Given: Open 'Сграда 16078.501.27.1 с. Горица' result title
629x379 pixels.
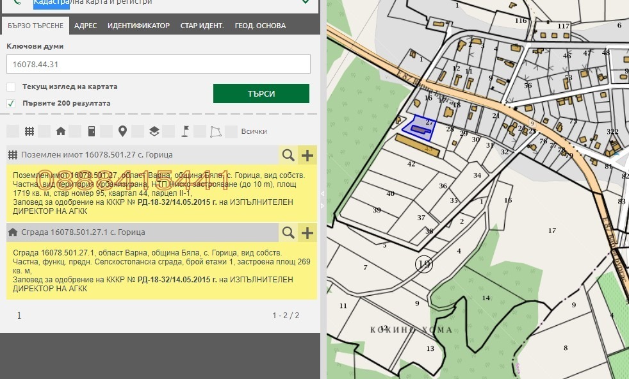Looking at the screenshot, I should 83,232.
